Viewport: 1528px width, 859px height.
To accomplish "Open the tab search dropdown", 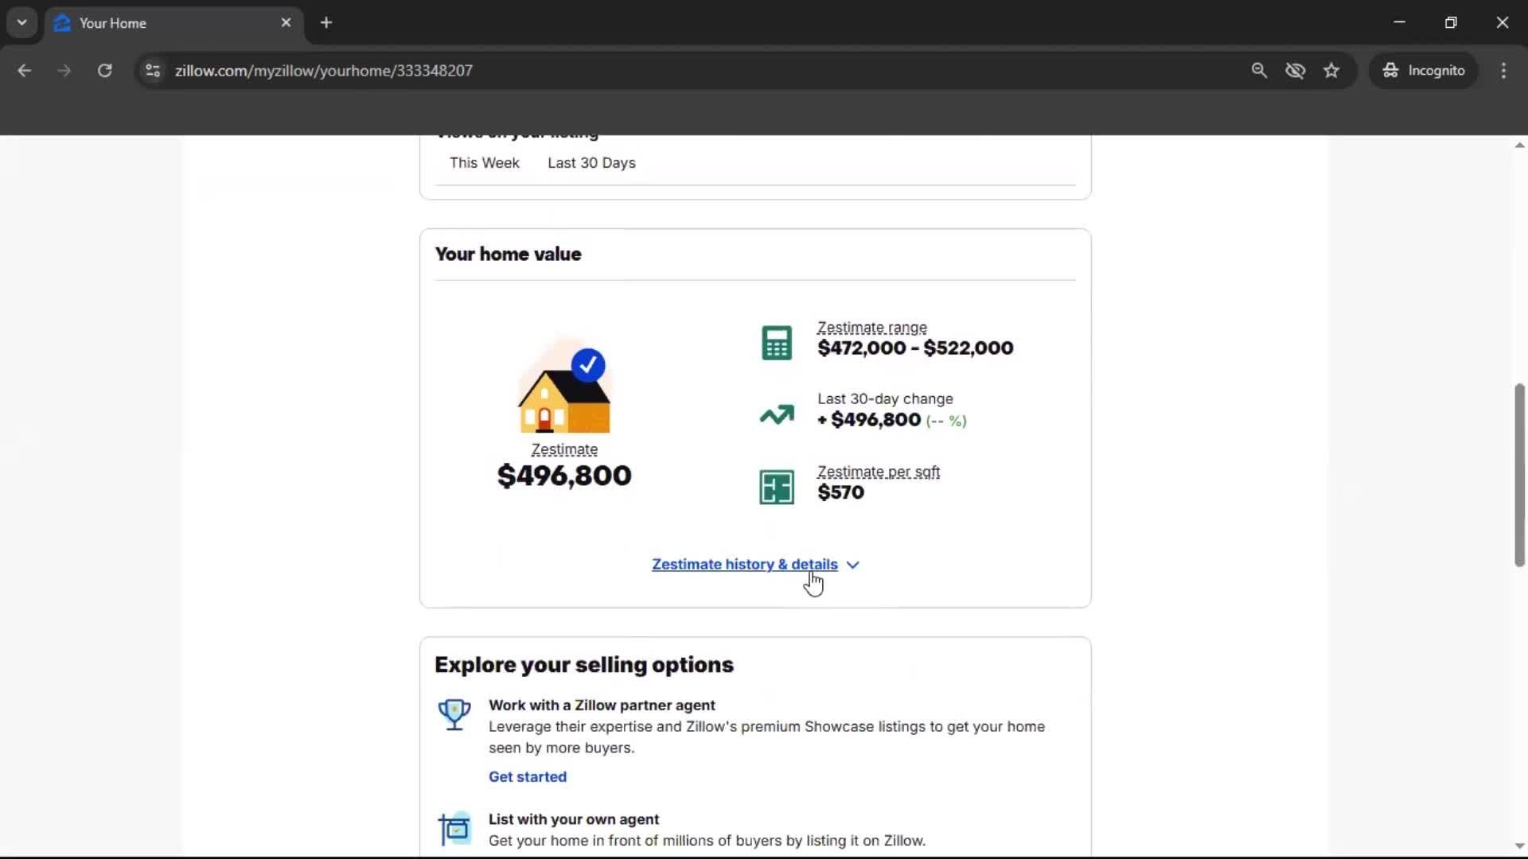I will [x=21, y=22].
